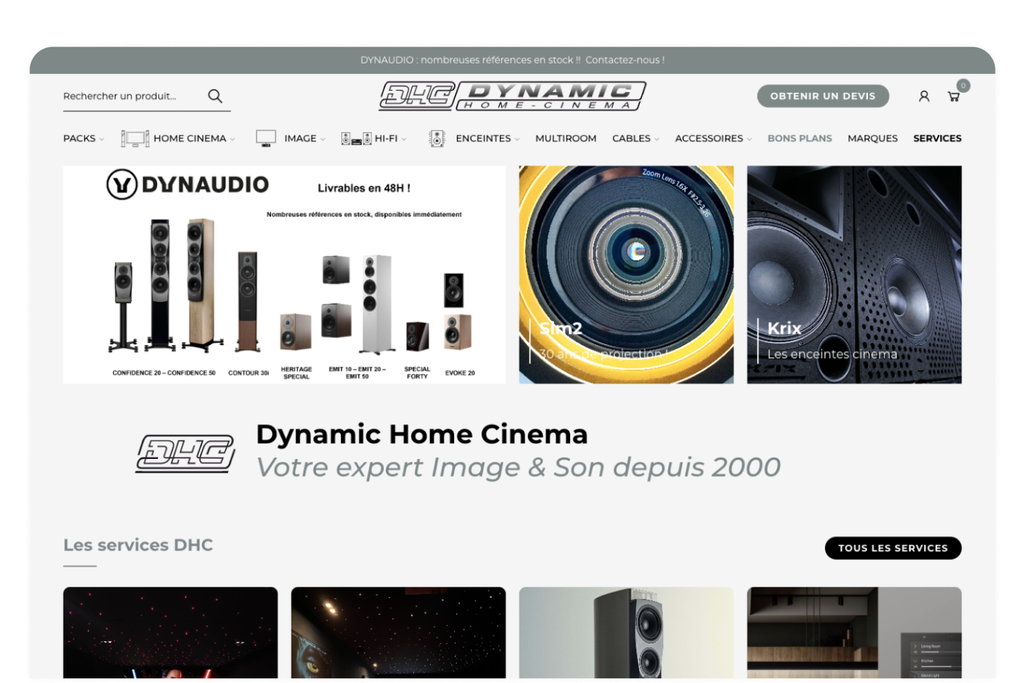Click the home cinema setup icon in menu
The image size is (1025, 683).
click(135, 139)
